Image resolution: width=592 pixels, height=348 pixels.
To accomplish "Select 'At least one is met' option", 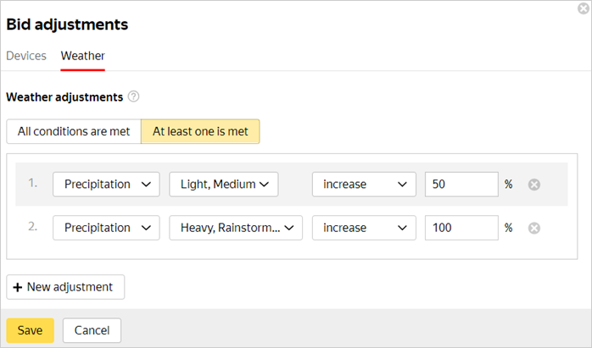I will 200,131.
